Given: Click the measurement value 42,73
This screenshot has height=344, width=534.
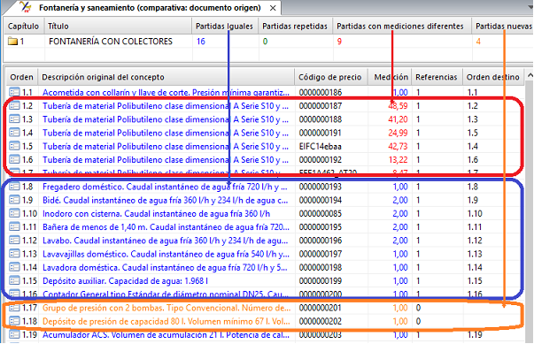Looking at the screenshot, I should (x=398, y=147).
